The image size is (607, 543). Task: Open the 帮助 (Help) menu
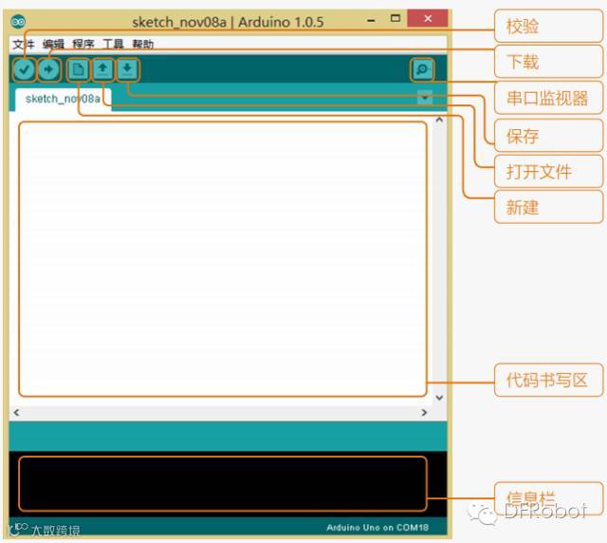point(143,45)
